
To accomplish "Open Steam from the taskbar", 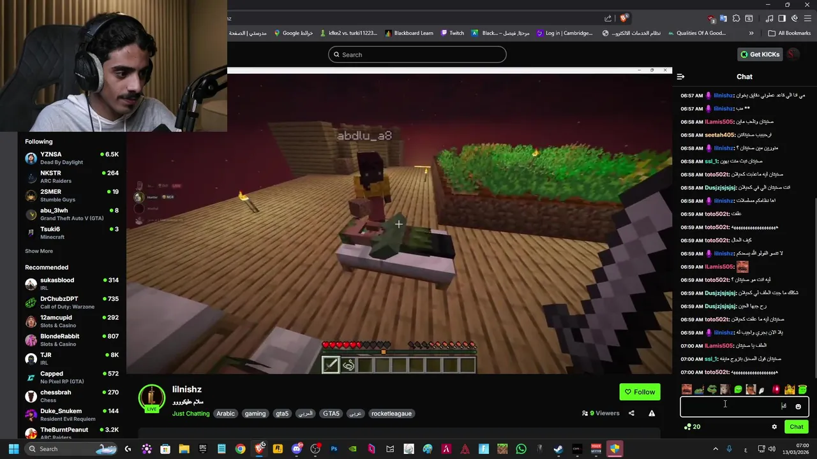I will (558, 449).
